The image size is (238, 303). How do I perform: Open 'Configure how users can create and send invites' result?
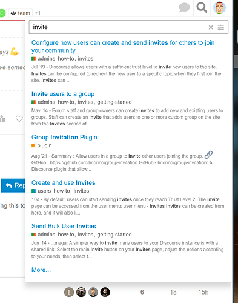coord(123,47)
